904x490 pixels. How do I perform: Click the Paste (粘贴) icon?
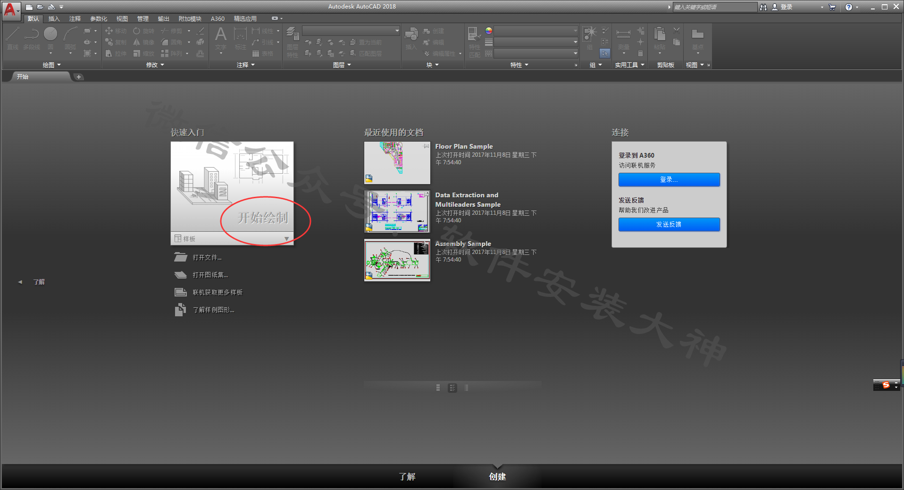point(660,38)
